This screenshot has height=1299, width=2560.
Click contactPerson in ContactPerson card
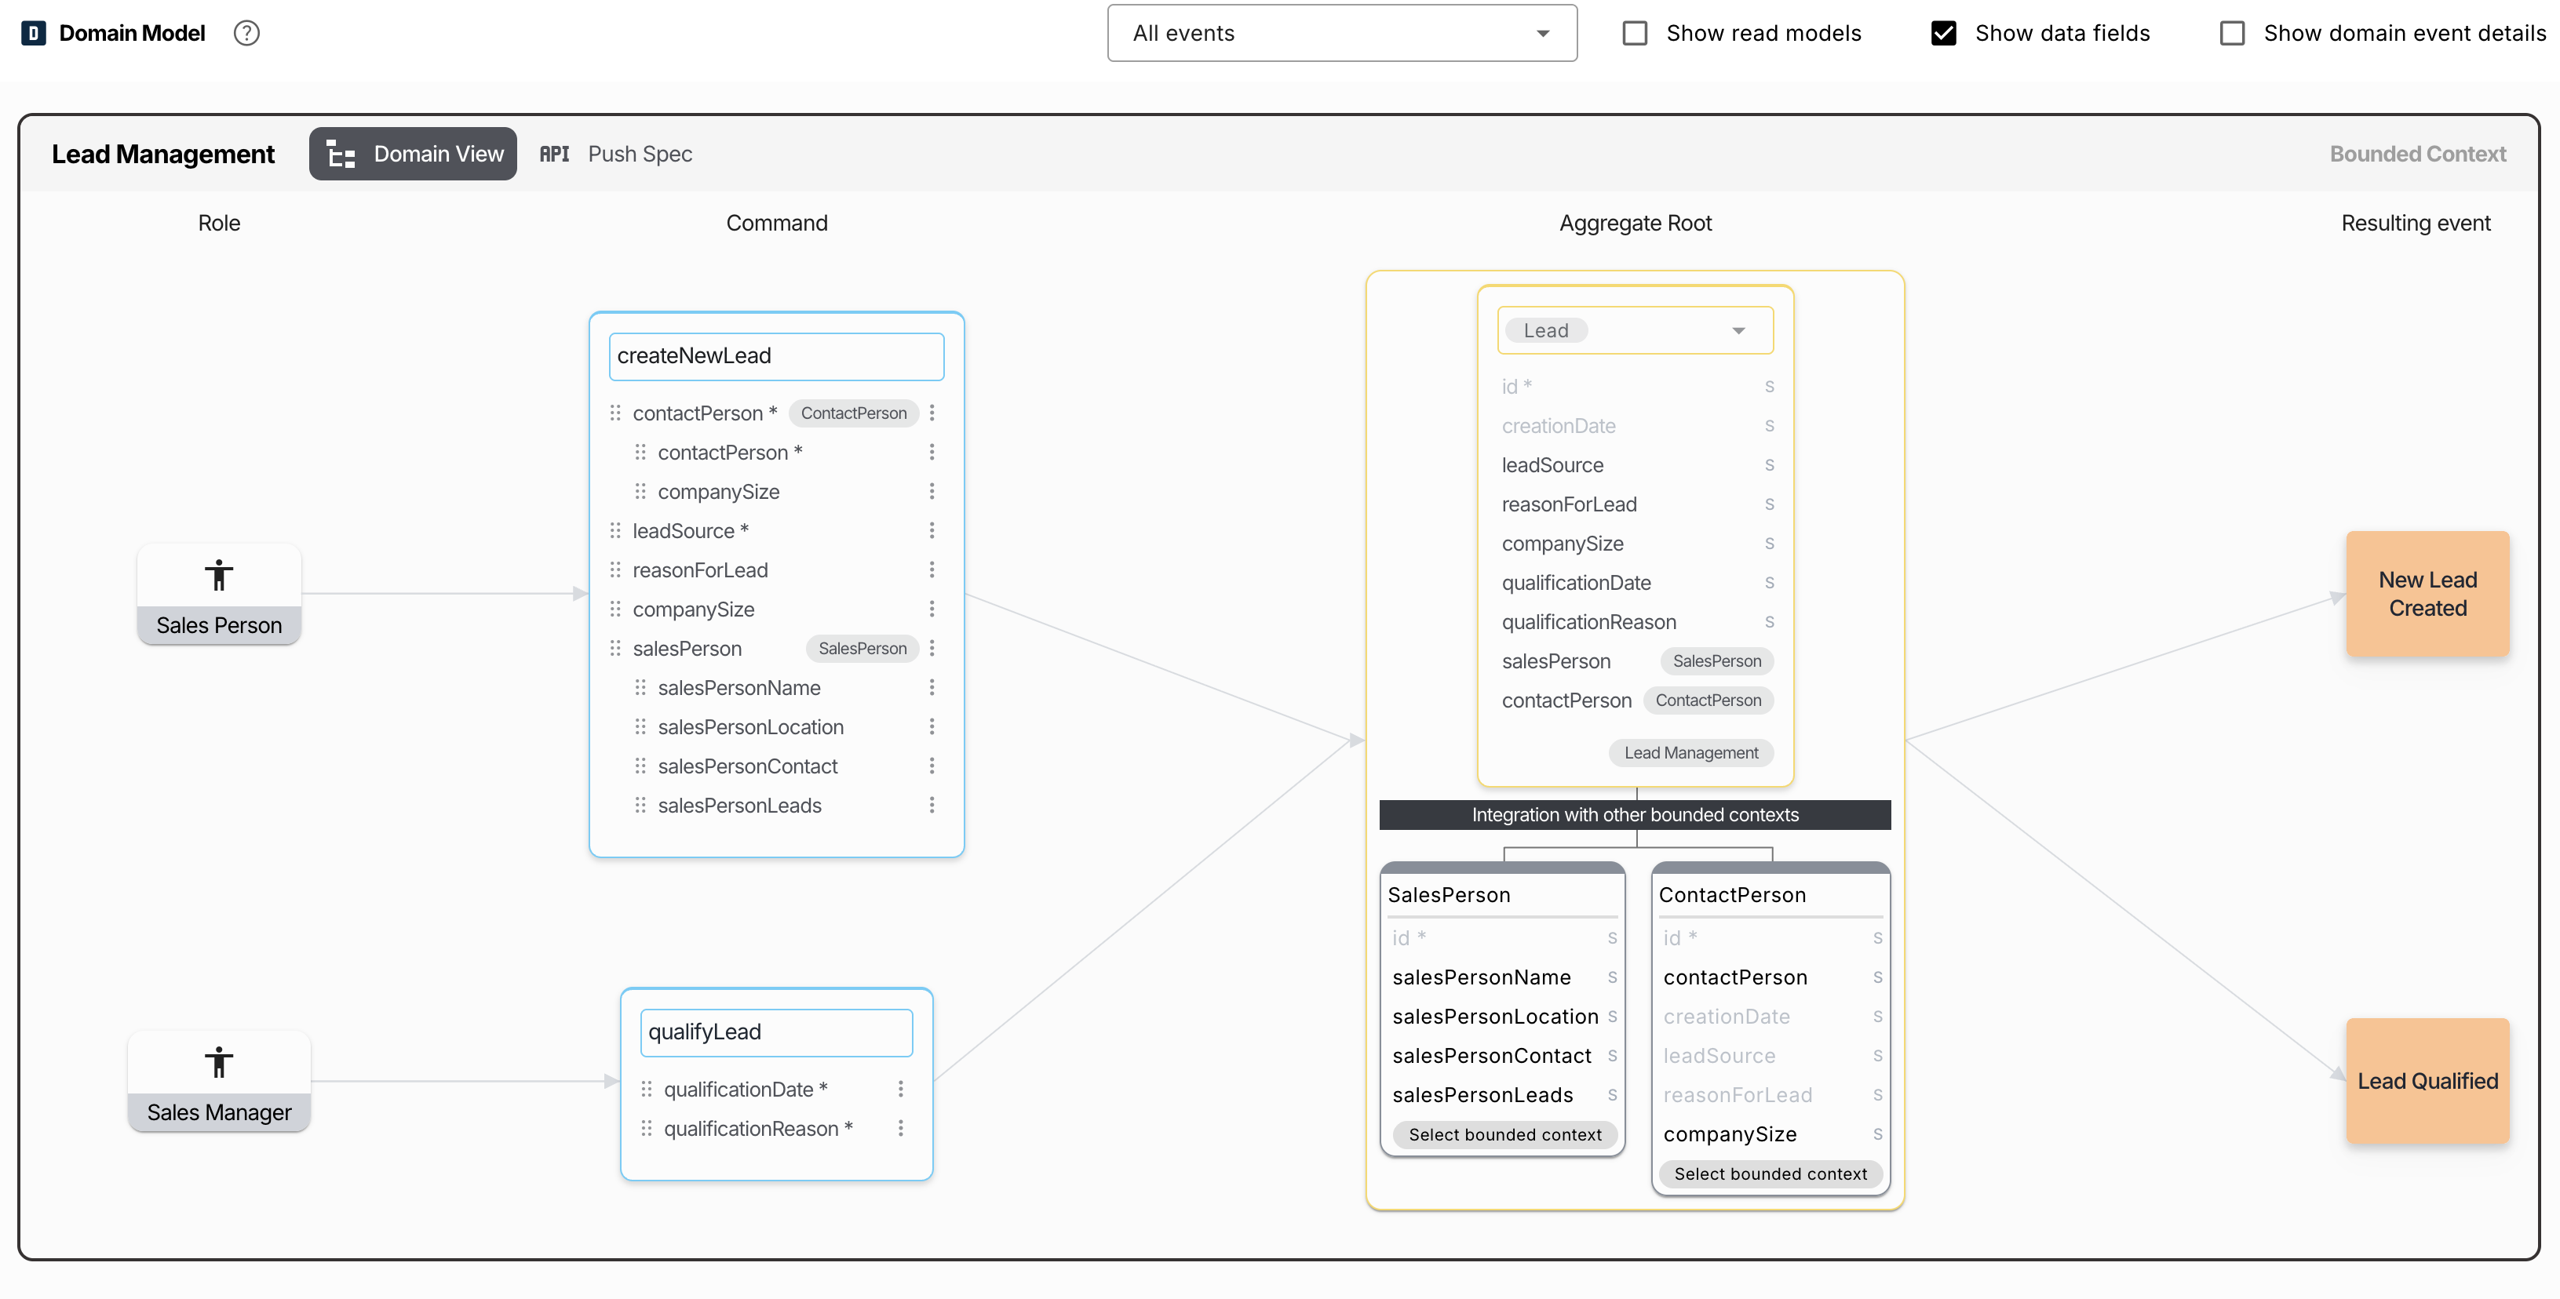(1734, 977)
